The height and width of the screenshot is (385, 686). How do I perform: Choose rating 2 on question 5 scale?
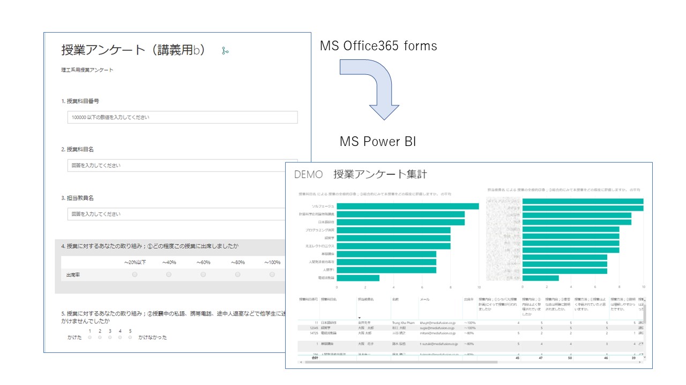point(100,337)
